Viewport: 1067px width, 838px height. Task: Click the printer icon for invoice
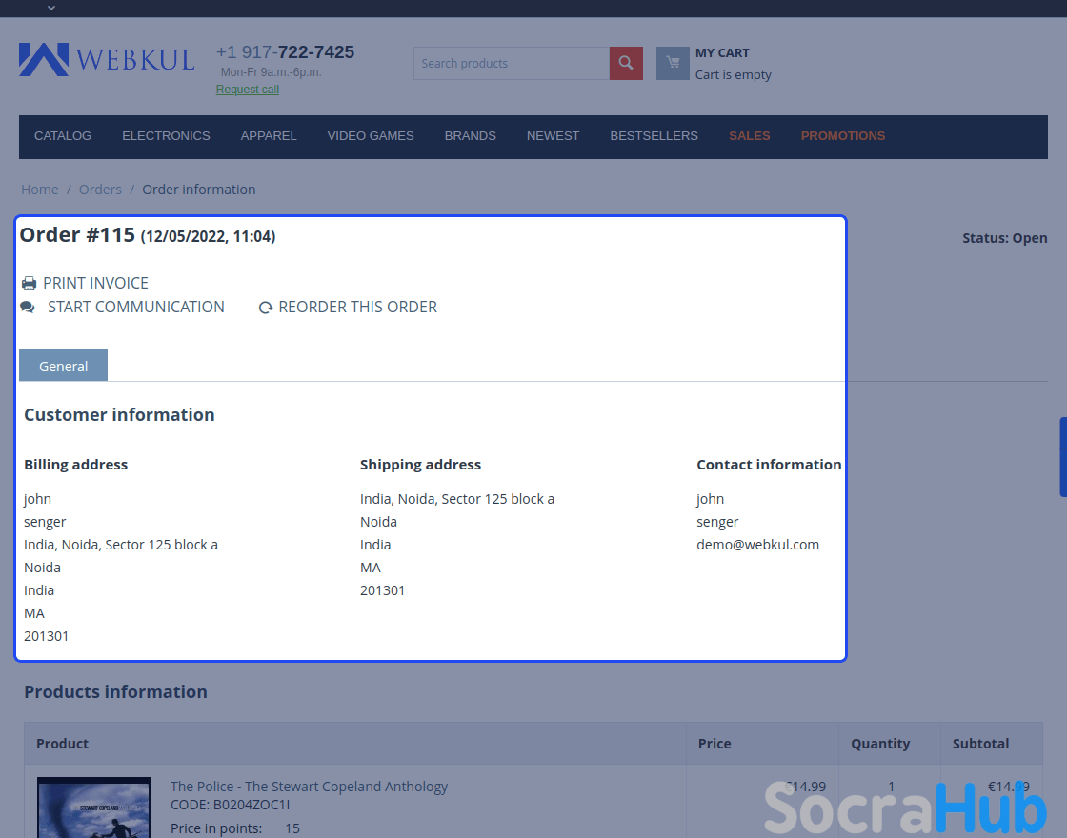30,284
